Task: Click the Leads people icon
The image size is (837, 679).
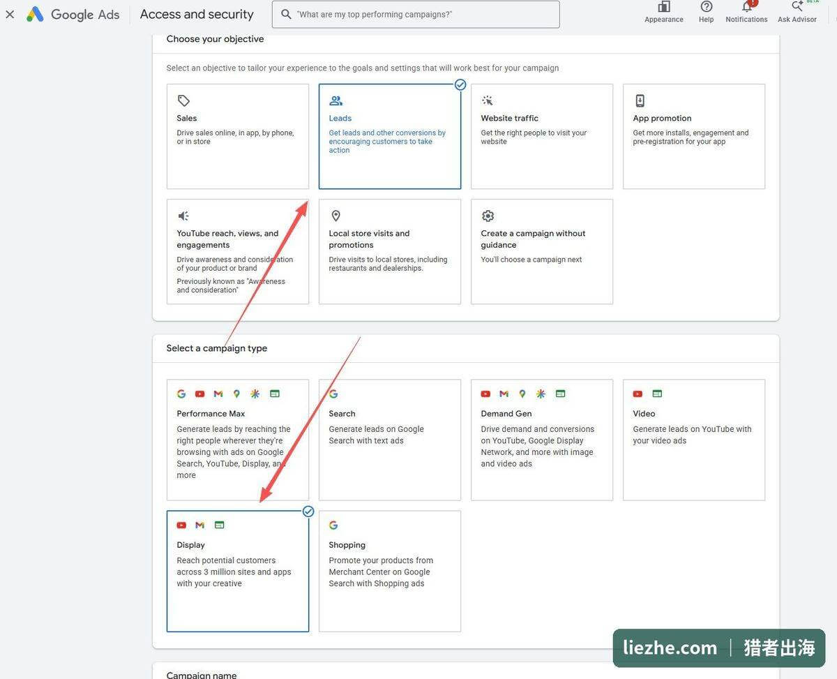Action: [x=335, y=100]
